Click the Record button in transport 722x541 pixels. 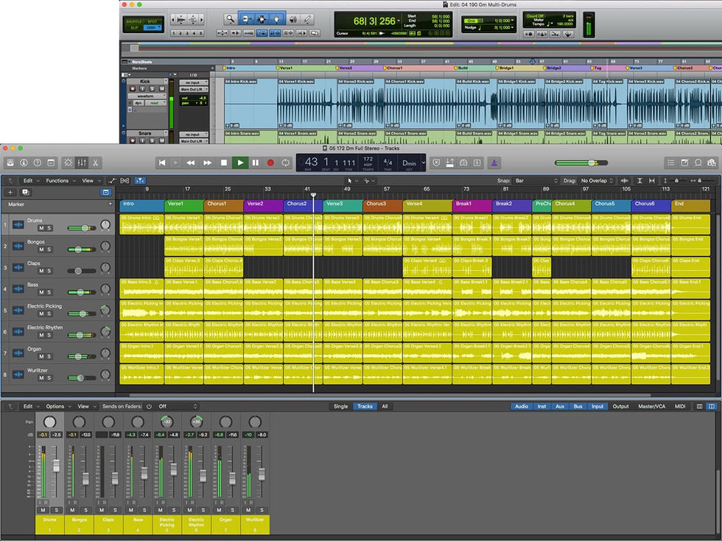270,163
